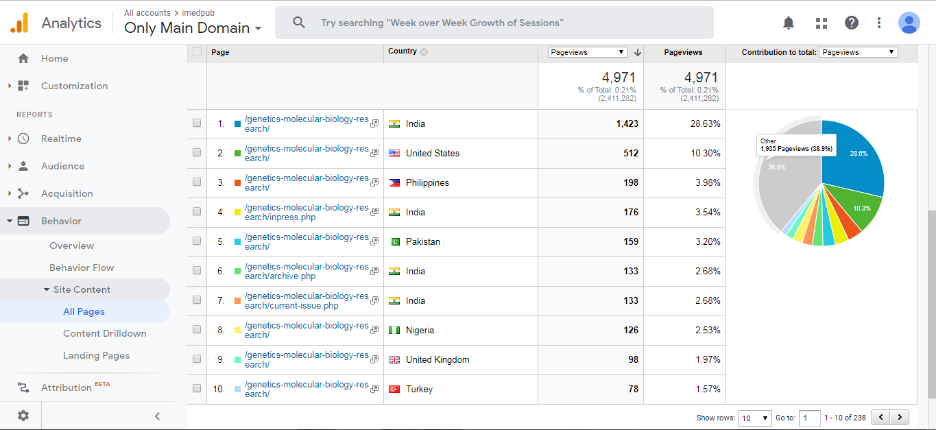Select Behavior Flow in the sidebar
The width and height of the screenshot is (936, 430).
(x=82, y=267)
